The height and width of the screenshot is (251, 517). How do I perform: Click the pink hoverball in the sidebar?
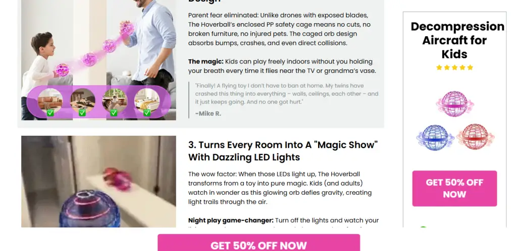(x=455, y=104)
